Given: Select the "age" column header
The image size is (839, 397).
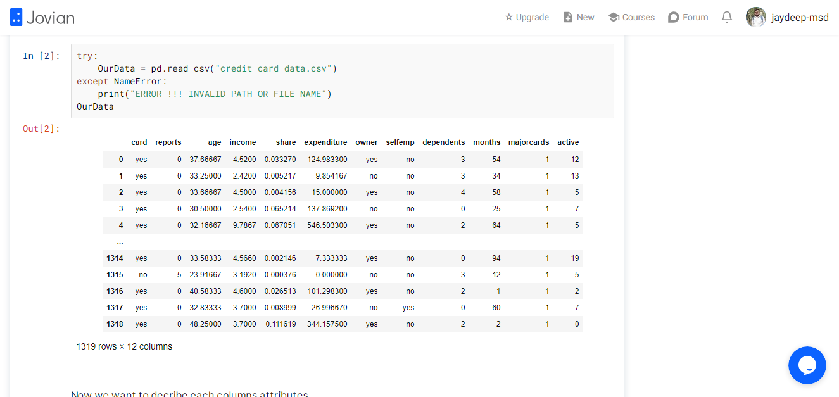Looking at the screenshot, I should click(x=215, y=143).
